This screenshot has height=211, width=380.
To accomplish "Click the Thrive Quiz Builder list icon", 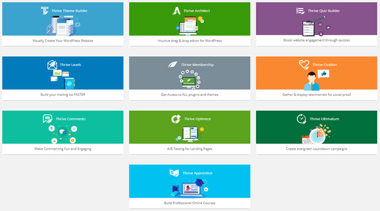I will 300,11.
